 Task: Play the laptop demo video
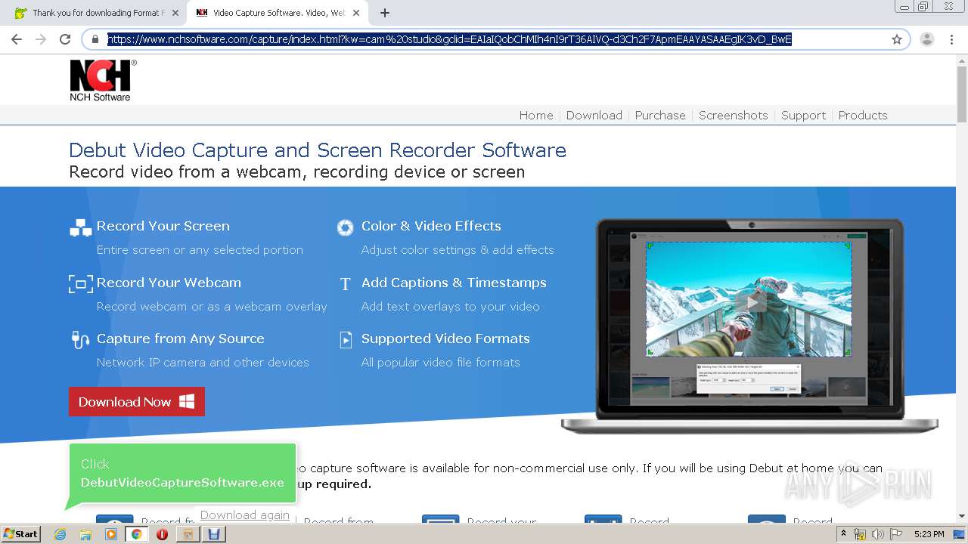tap(752, 302)
